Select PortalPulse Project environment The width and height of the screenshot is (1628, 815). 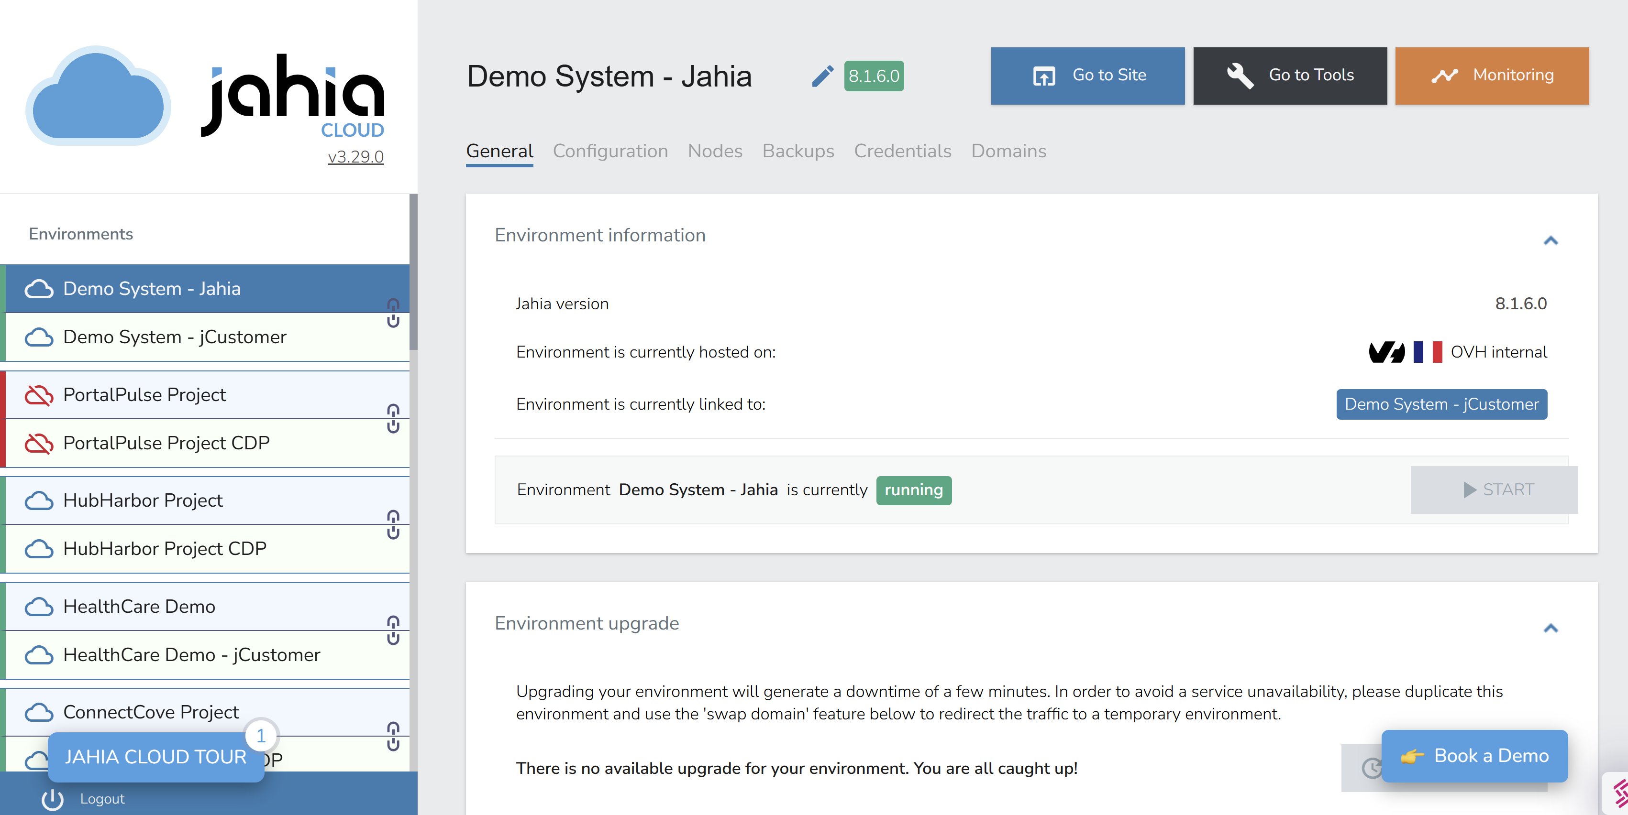click(x=204, y=394)
